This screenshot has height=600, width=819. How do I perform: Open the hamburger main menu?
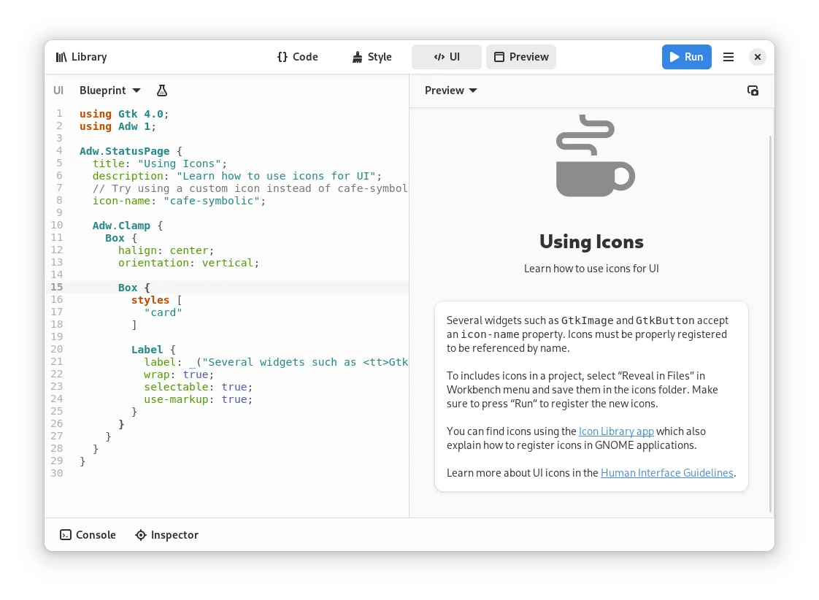[x=728, y=57]
